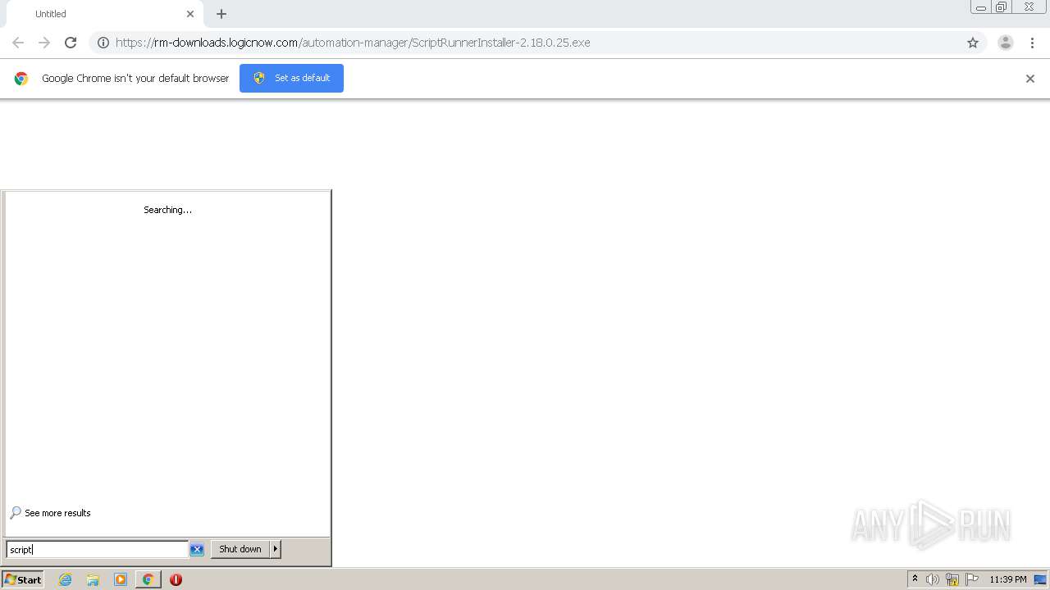The height and width of the screenshot is (590, 1050).
Task: Open Internet Explorer from the taskbar
Action: (66, 579)
